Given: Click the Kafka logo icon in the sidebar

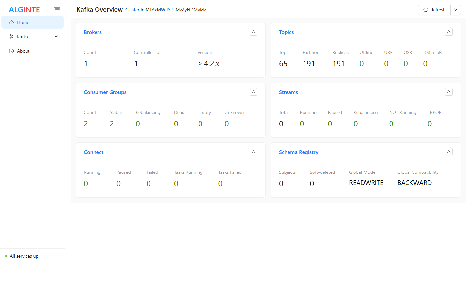Looking at the screenshot, I should (11, 37).
